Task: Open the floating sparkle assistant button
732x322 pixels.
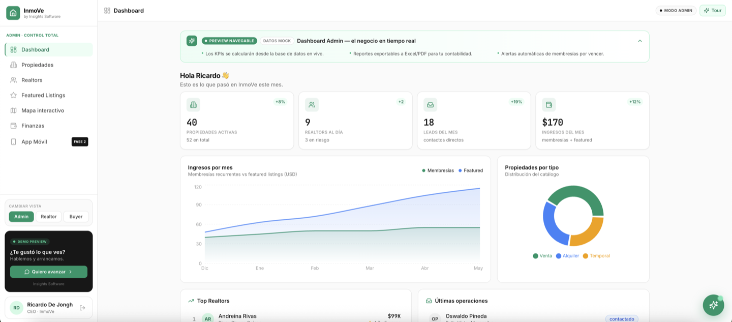Action: coord(713,305)
